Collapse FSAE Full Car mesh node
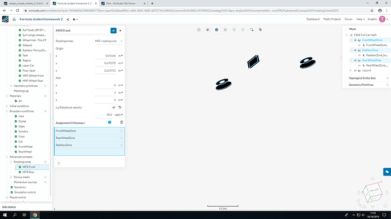Image resolution: width=391 pixels, height=219 pixels. click(347, 35)
